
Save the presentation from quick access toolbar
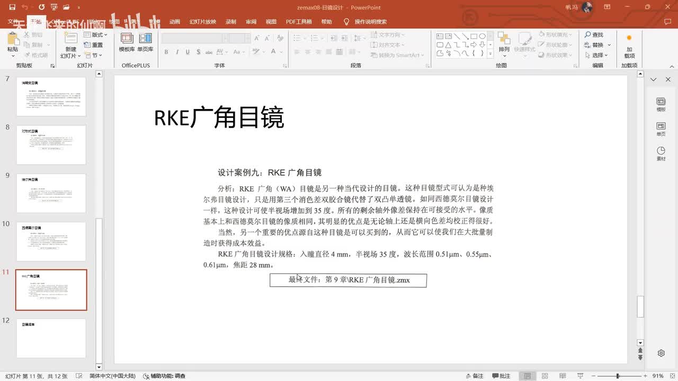[12, 7]
